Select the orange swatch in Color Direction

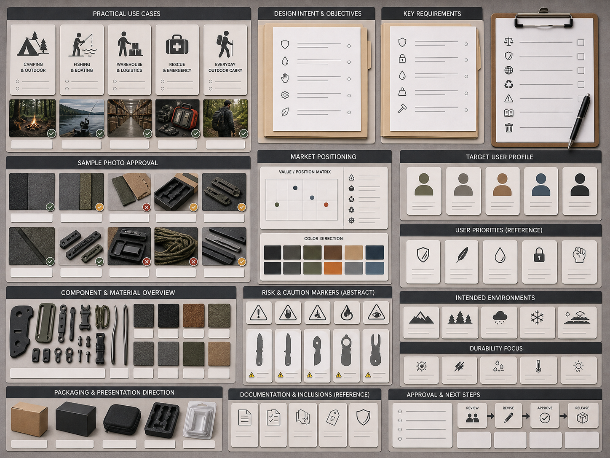333,268
